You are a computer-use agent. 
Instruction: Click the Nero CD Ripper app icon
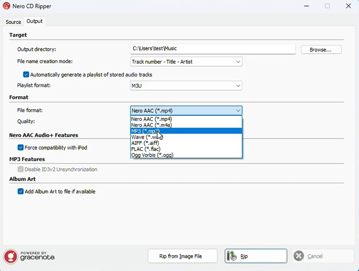[x=7, y=6]
